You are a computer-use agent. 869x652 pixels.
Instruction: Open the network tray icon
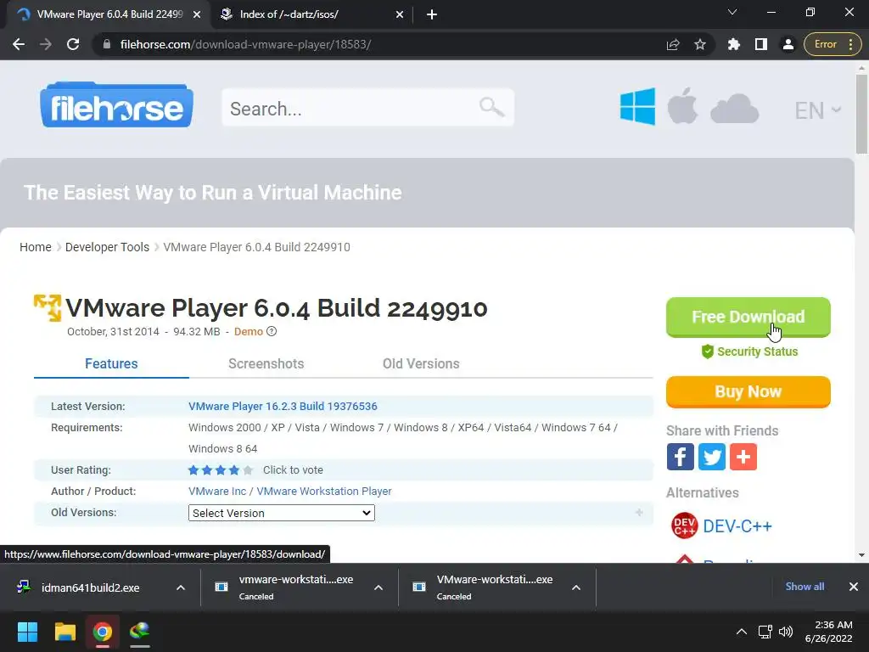point(765,632)
